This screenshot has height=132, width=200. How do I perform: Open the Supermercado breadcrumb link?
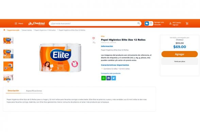tap(13, 30)
